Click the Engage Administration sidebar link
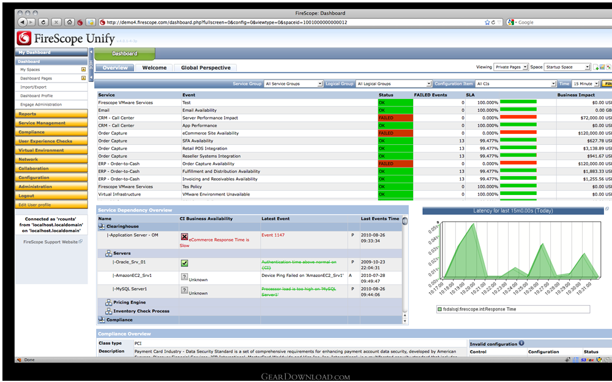 [x=41, y=105]
